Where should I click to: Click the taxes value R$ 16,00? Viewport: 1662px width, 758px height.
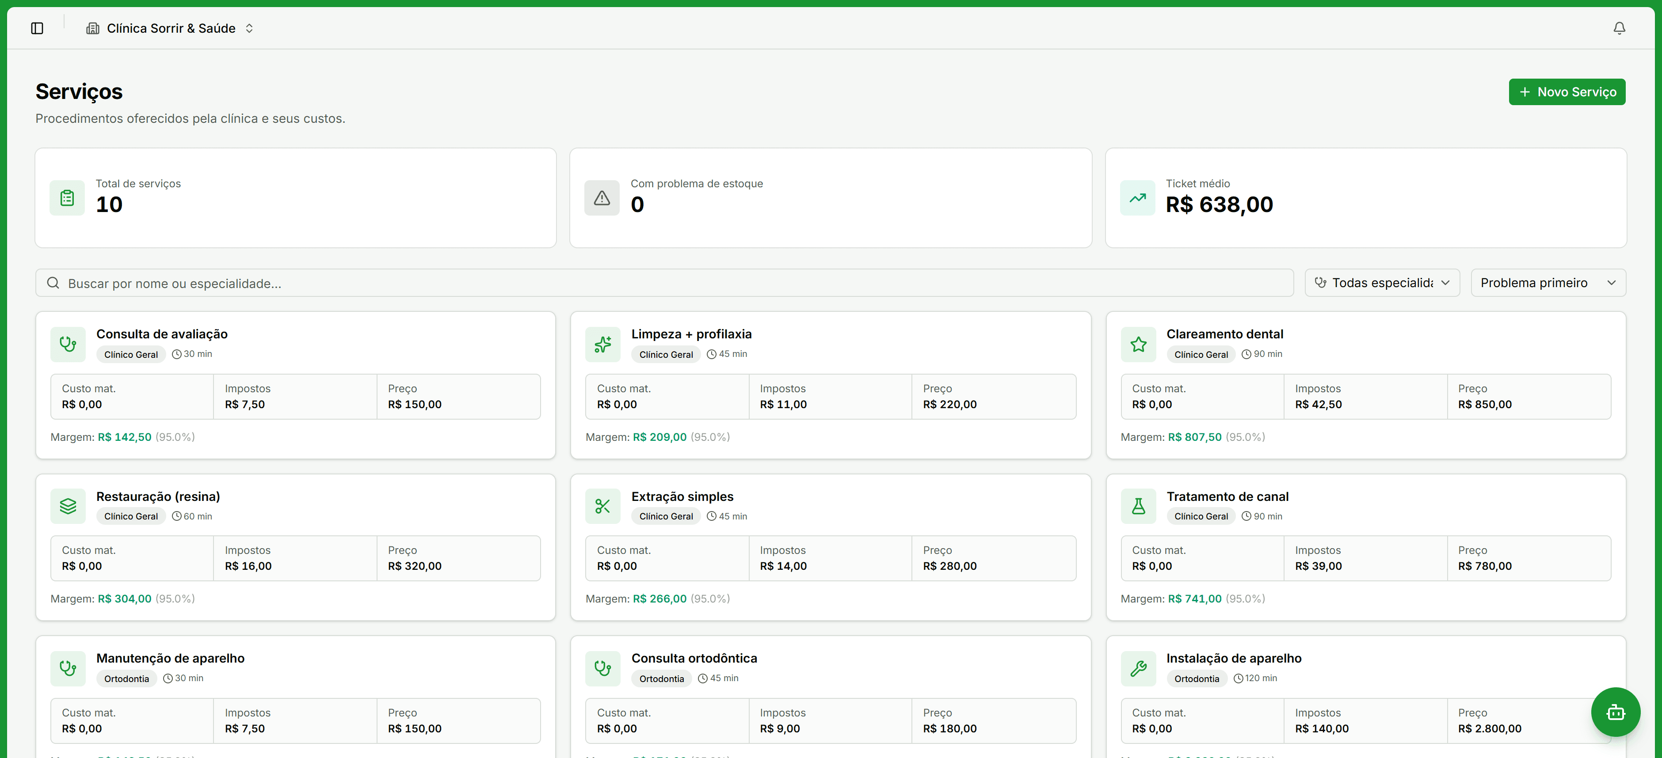click(248, 566)
